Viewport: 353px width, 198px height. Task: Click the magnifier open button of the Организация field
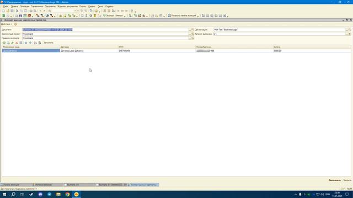(350, 30)
